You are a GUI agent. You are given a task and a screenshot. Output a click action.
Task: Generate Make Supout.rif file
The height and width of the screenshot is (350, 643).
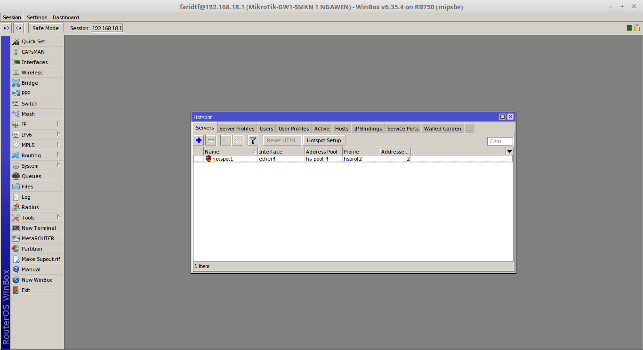pos(37,259)
